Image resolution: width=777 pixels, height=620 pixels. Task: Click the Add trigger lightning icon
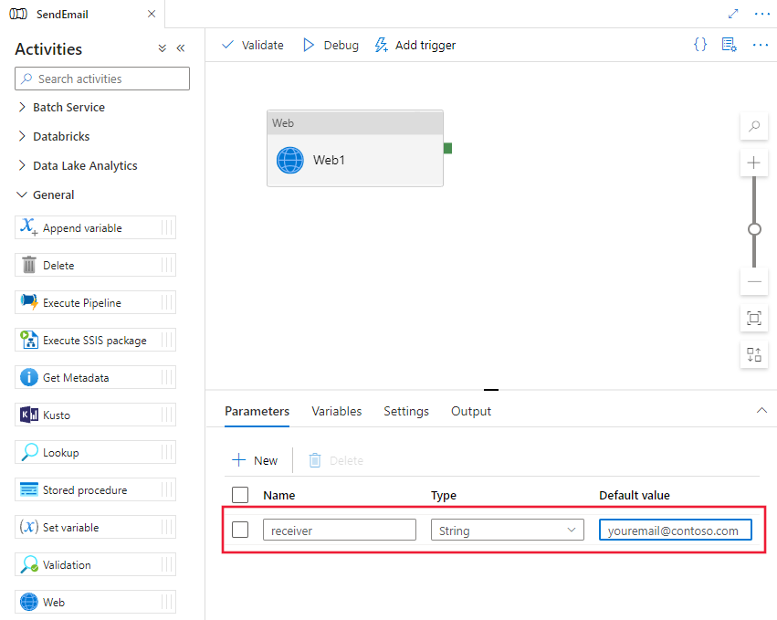(381, 44)
